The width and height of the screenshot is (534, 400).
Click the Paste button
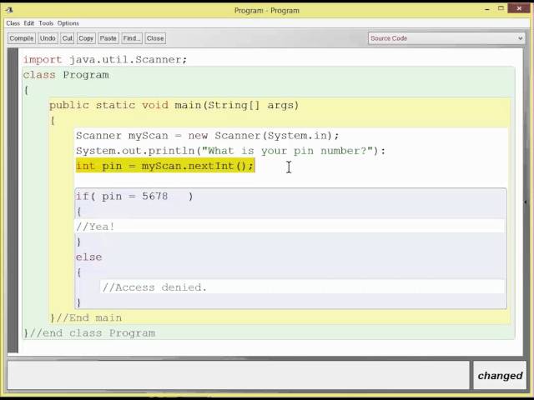(x=108, y=38)
